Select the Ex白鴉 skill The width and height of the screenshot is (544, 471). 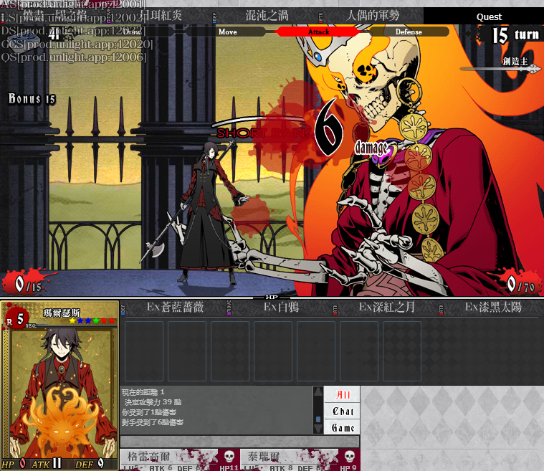click(281, 307)
